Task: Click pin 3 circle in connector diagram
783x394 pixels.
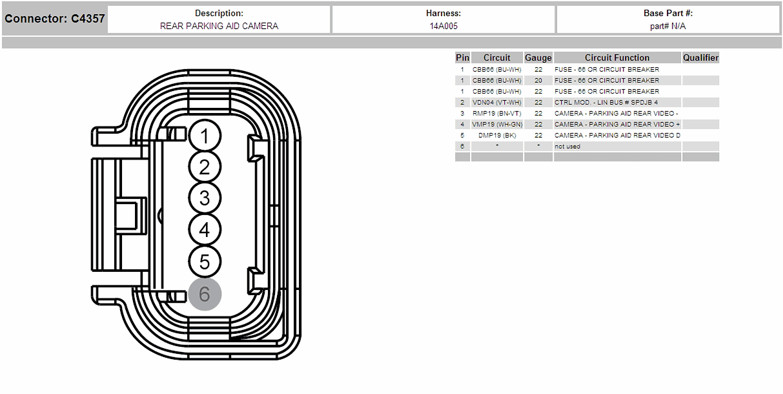Action: tap(205, 198)
